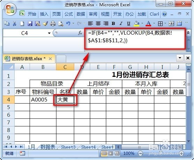
Task: Toggle Italic formatting
Action: pos(121,23)
